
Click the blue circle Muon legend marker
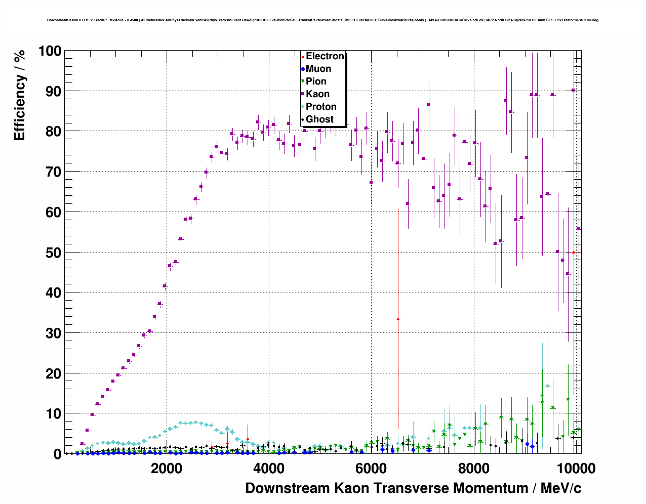pyautogui.click(x=303, y=69)
